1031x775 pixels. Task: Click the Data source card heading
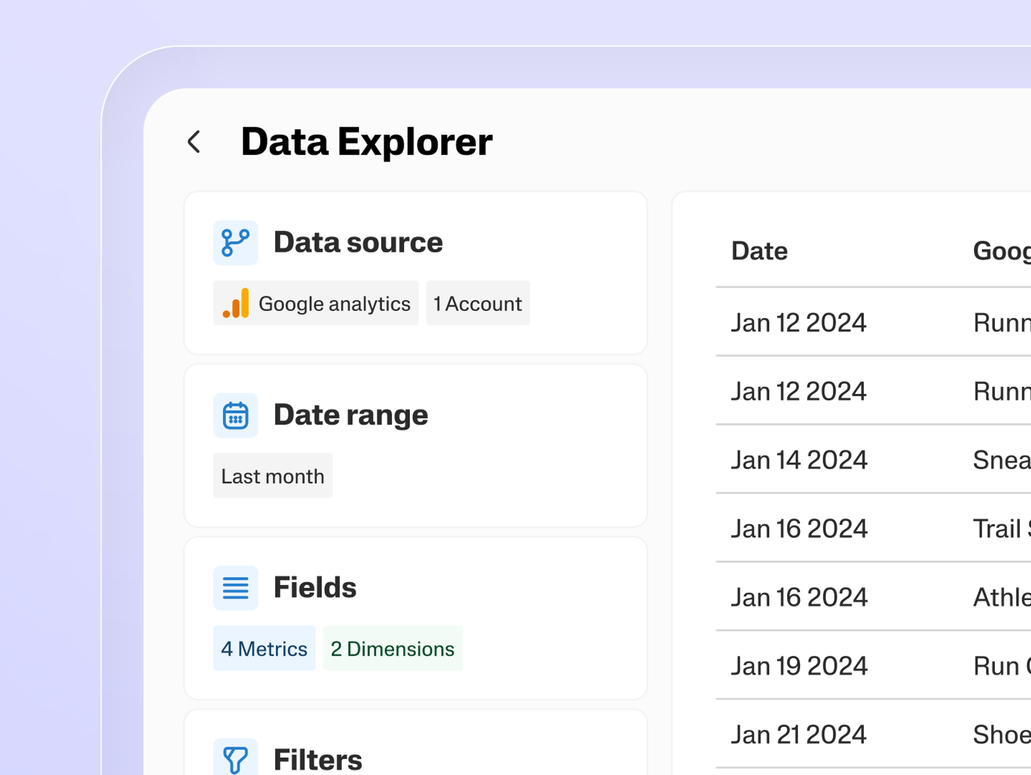(358, 243)
